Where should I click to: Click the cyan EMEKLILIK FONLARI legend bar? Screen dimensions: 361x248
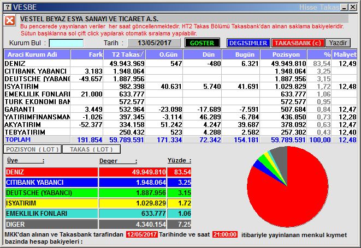(51, 214)
